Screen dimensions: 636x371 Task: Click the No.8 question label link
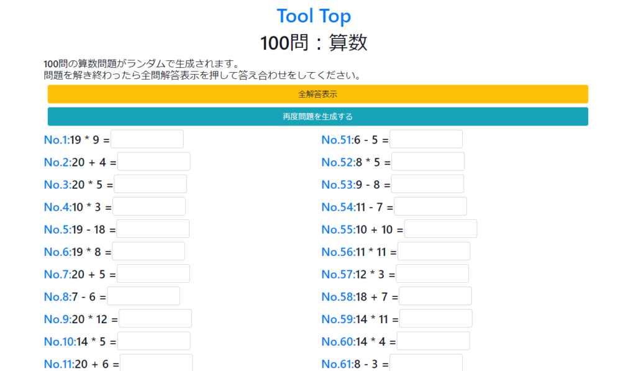point(58,296)
